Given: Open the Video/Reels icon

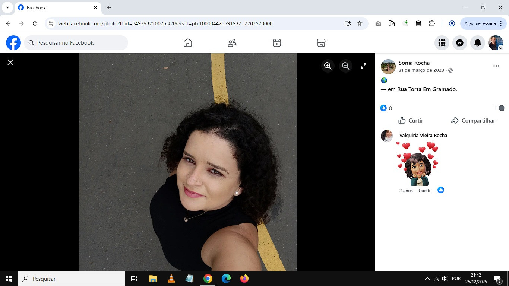Looking at the screenshot, I should click(276, 43).
